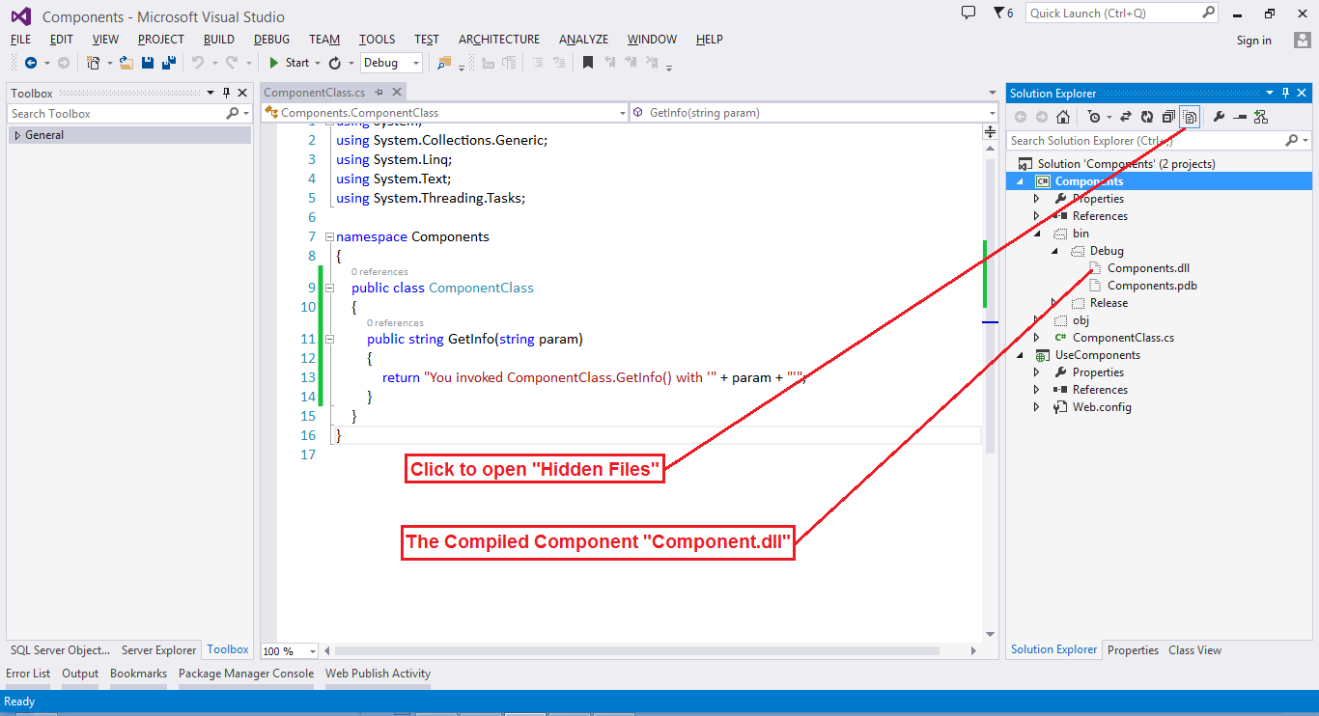The width and height of the screenshot is (1319, 716).
Task: Expand the References node of UseComponents
Action: 1035,389
